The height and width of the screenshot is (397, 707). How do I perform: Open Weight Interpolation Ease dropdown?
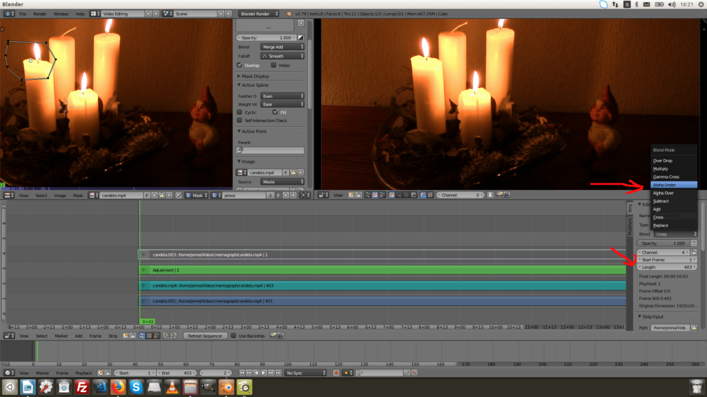click(x=282, y=105)
